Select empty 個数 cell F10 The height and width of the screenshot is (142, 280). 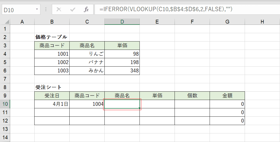click(x=192, y=104)
